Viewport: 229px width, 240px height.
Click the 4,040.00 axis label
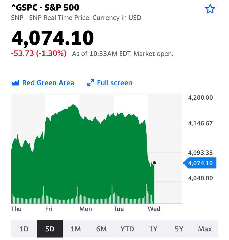(x=201, y=178)
